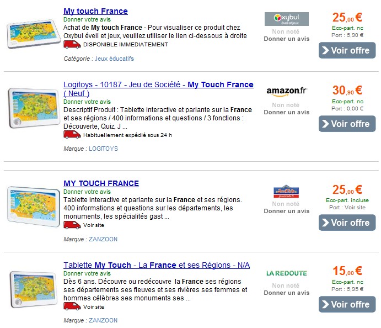Click the JouéClub merchant logo
Image resolution: width=381 pixels, height=328 pixels.
point(286,192)
